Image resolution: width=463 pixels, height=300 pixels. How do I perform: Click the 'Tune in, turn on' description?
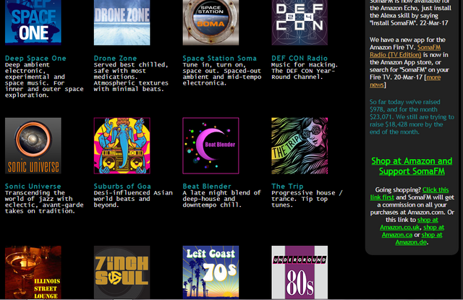[x=222, y=74]
